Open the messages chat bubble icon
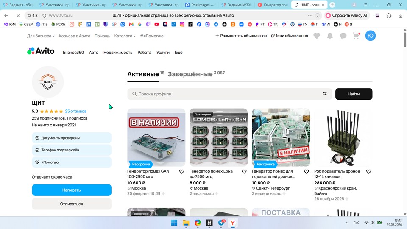The width and height of the screenshot is (407, 229). pos(343,36)
